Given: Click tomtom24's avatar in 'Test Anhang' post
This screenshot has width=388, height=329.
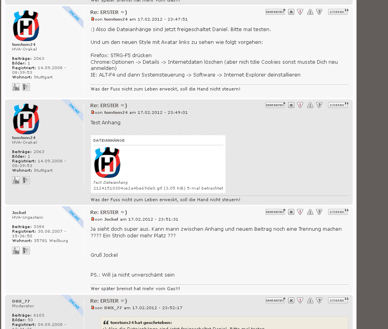Looking at the screenshot, I should [26, 119].
